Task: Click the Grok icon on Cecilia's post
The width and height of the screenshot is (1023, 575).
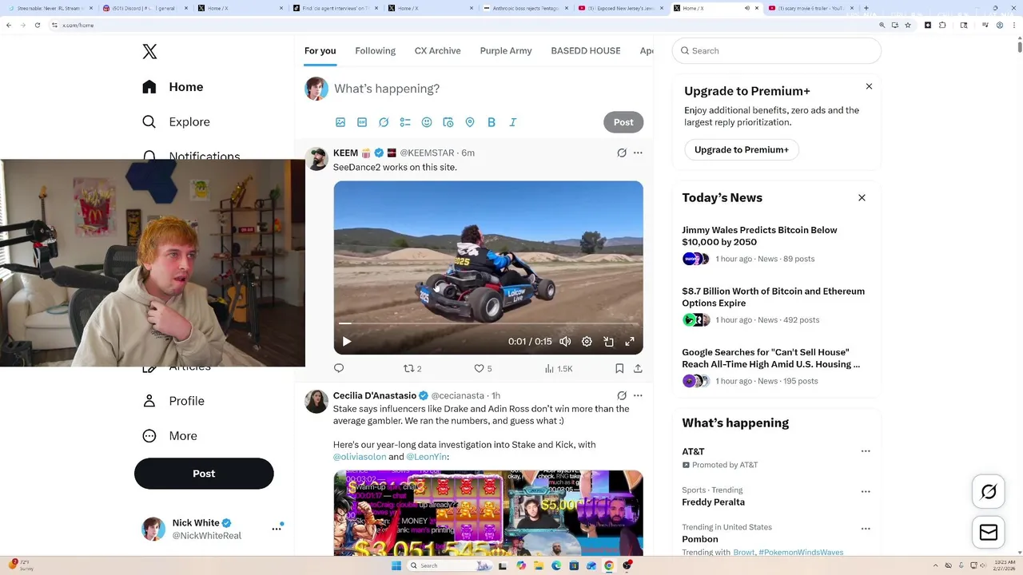Action: (622, 395)
